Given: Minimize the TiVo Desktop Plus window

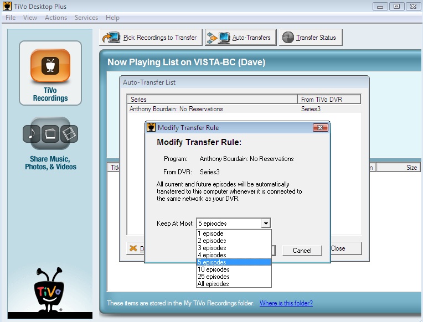Looking at the screenshot, I should [380, 7].
